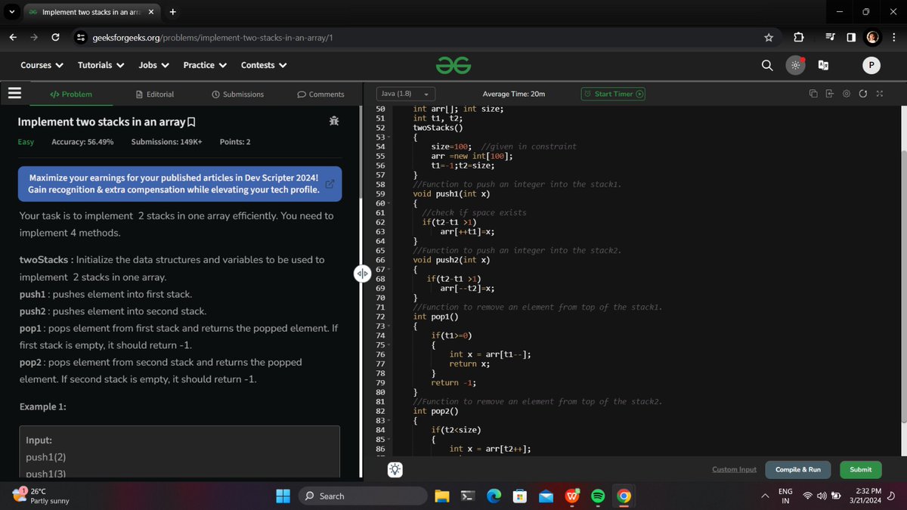Expand the Contests dropdown menu
The height and width of the screenshot is (510, 907).
[264, 65]
